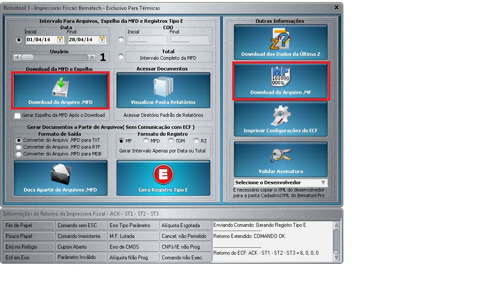Select RZ registro format radio
Viewport: 483px width, 289px height.
(196, 141)
